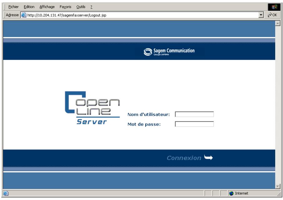Click the Connexion link
The width and height of the screenshot is (283, 200).
[184, 158]
